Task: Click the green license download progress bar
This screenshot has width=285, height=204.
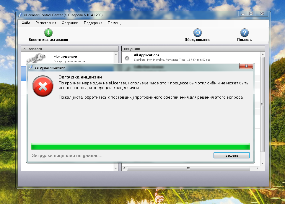Action: tap(141, 147)
